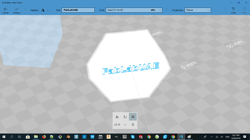Switch to 3D Builder taskbar icon

coord(181,137)
